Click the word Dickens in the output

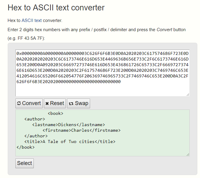pyautogui.click(x=67, y=125)
